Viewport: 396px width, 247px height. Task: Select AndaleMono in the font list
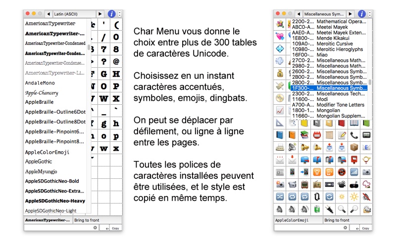point(40,83)
